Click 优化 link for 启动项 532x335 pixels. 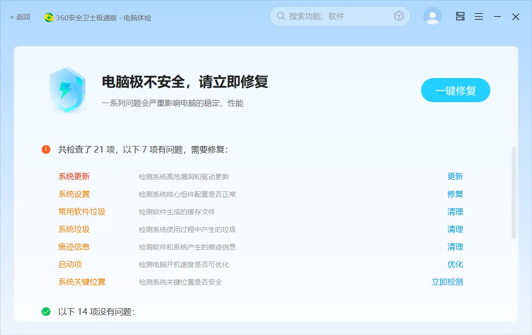(x=455, y=264)
